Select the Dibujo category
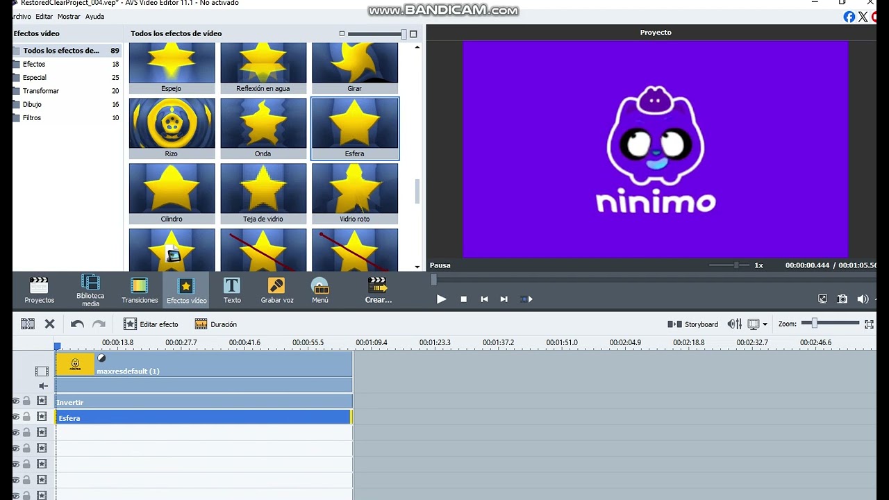 coord(67,104)
